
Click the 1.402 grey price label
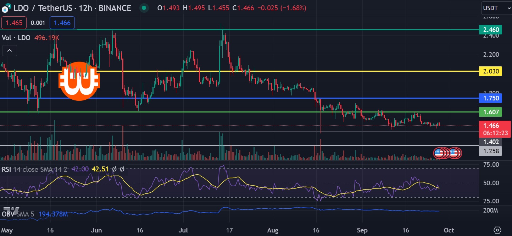tap(490, 142)
